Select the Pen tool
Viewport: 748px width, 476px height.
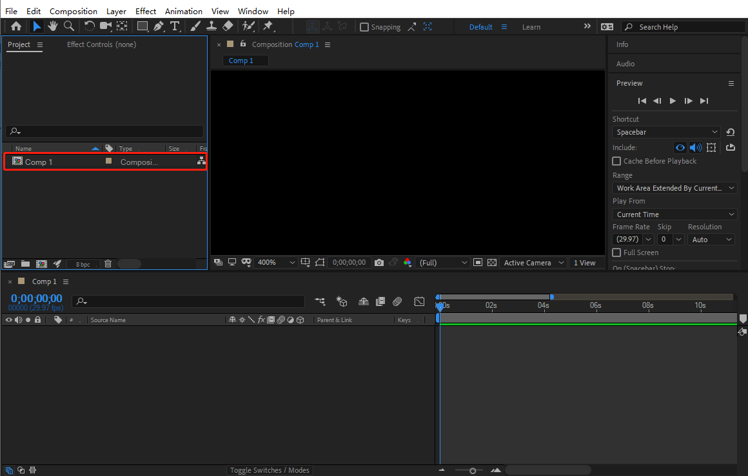coord(159,26)
